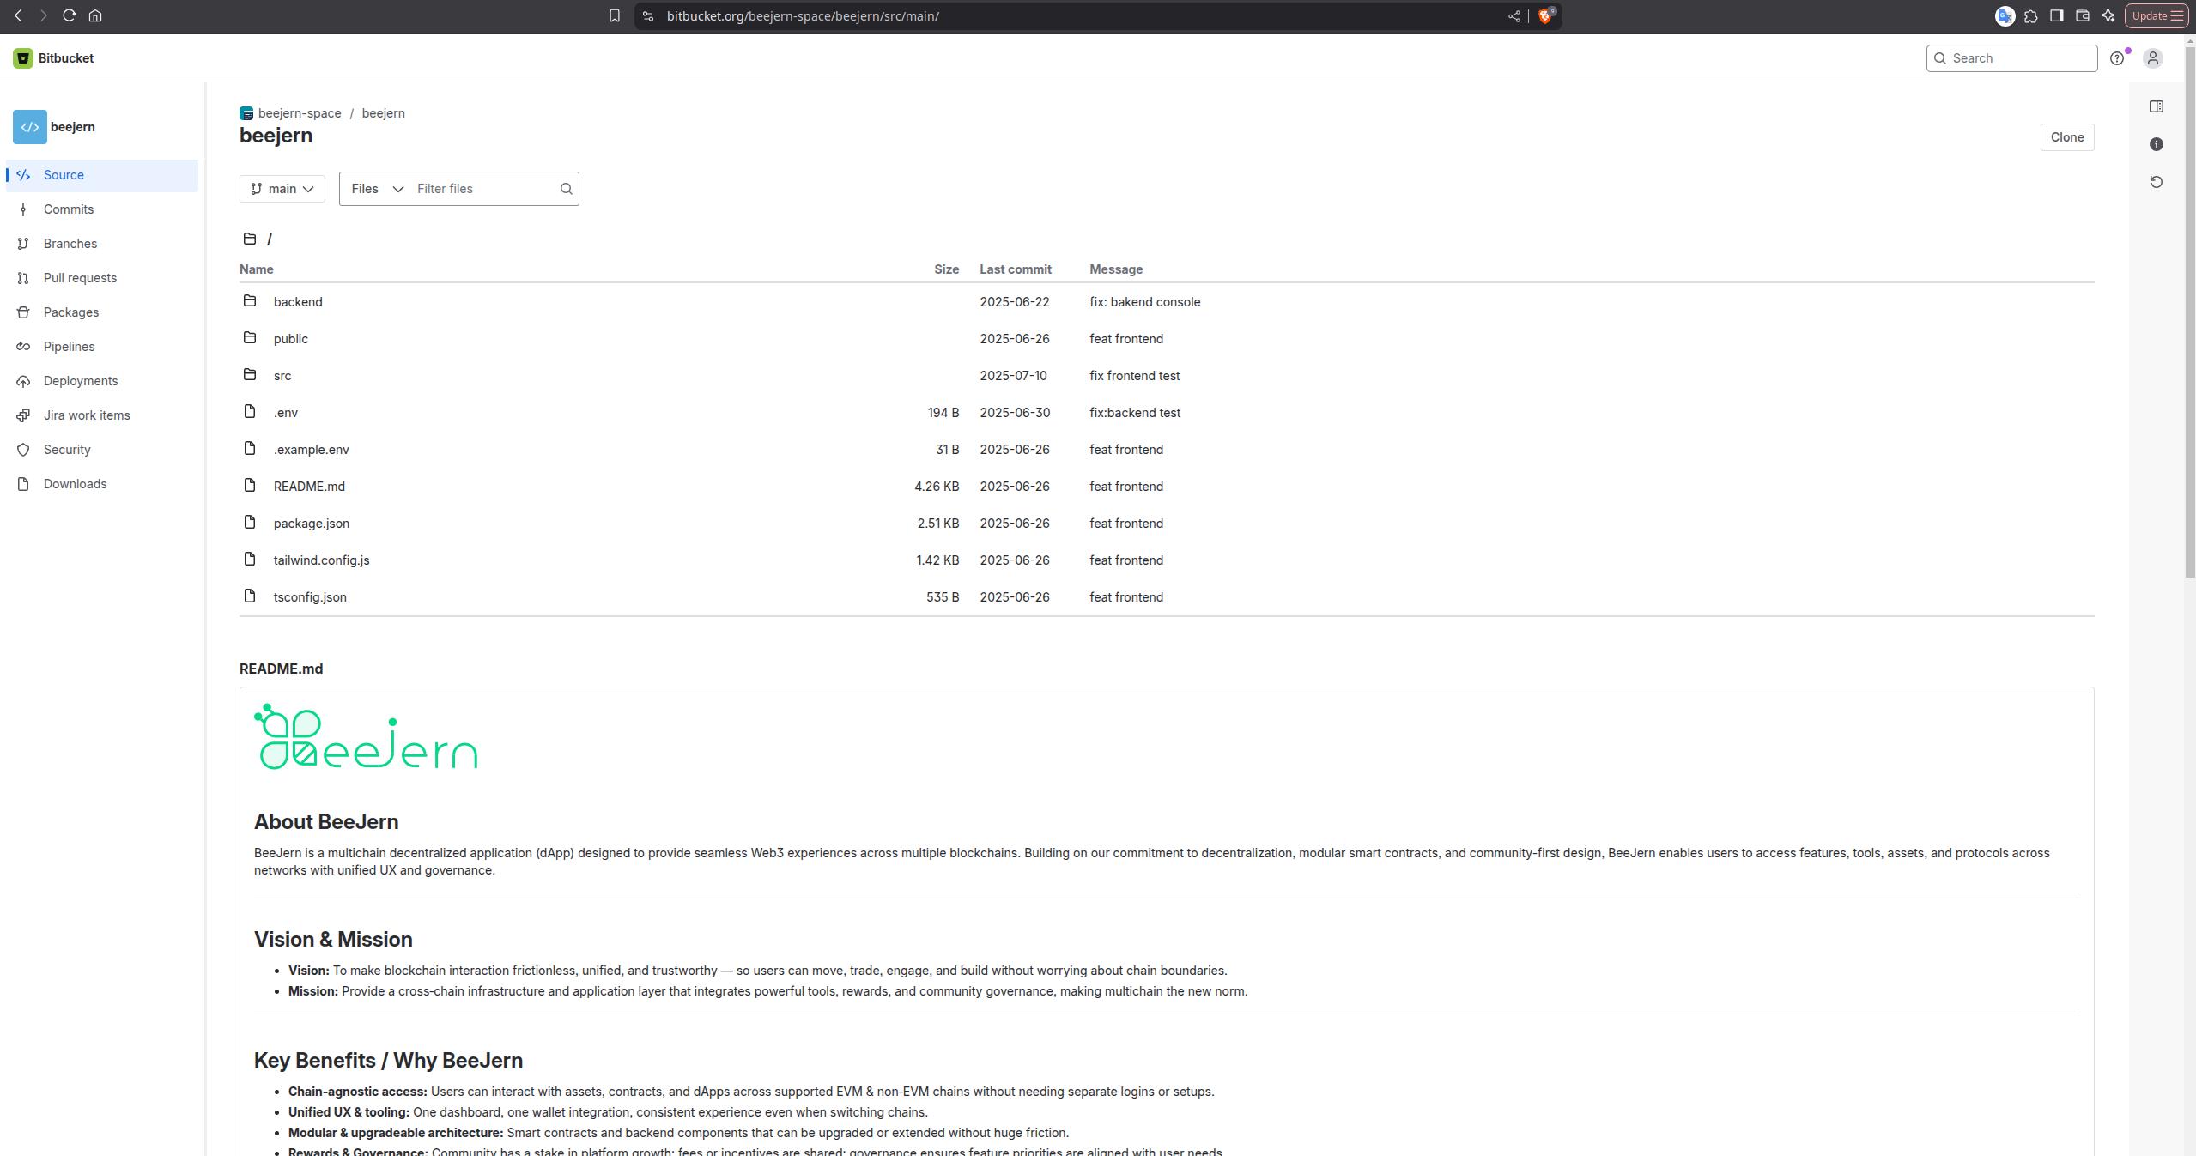Viewport: 2196px width, 1156px height.
Task: Open the Security section icon
Action: point(23,449)
